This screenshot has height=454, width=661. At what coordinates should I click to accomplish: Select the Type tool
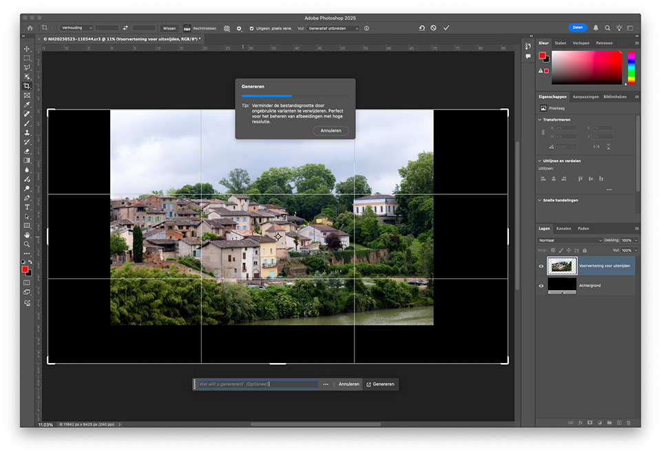coord(27,207)
